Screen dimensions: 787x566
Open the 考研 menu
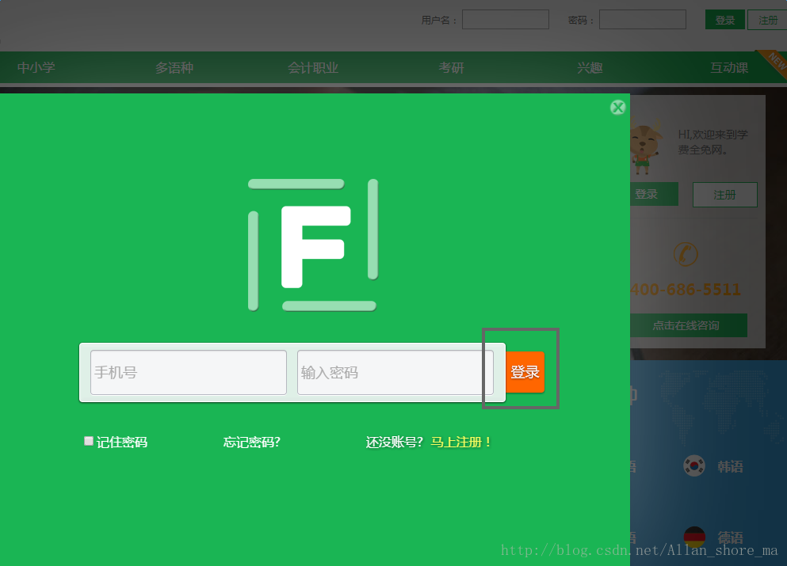tap(451, 67)
